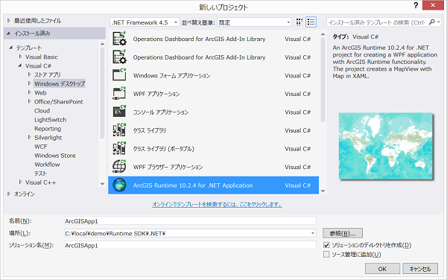Screen dimensions: 447x280
Task: Click the クラス ライブラリ template icon
Action: coord(119,130)
